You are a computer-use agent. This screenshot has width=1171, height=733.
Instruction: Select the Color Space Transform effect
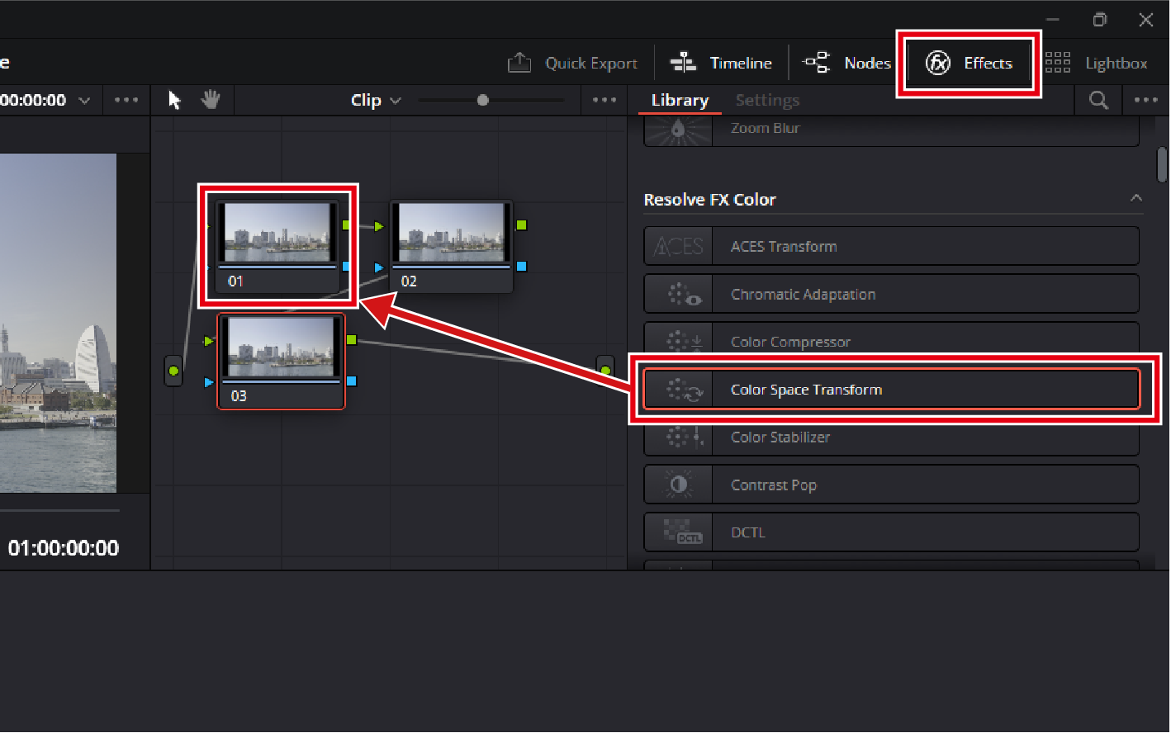tap(890, 390)
